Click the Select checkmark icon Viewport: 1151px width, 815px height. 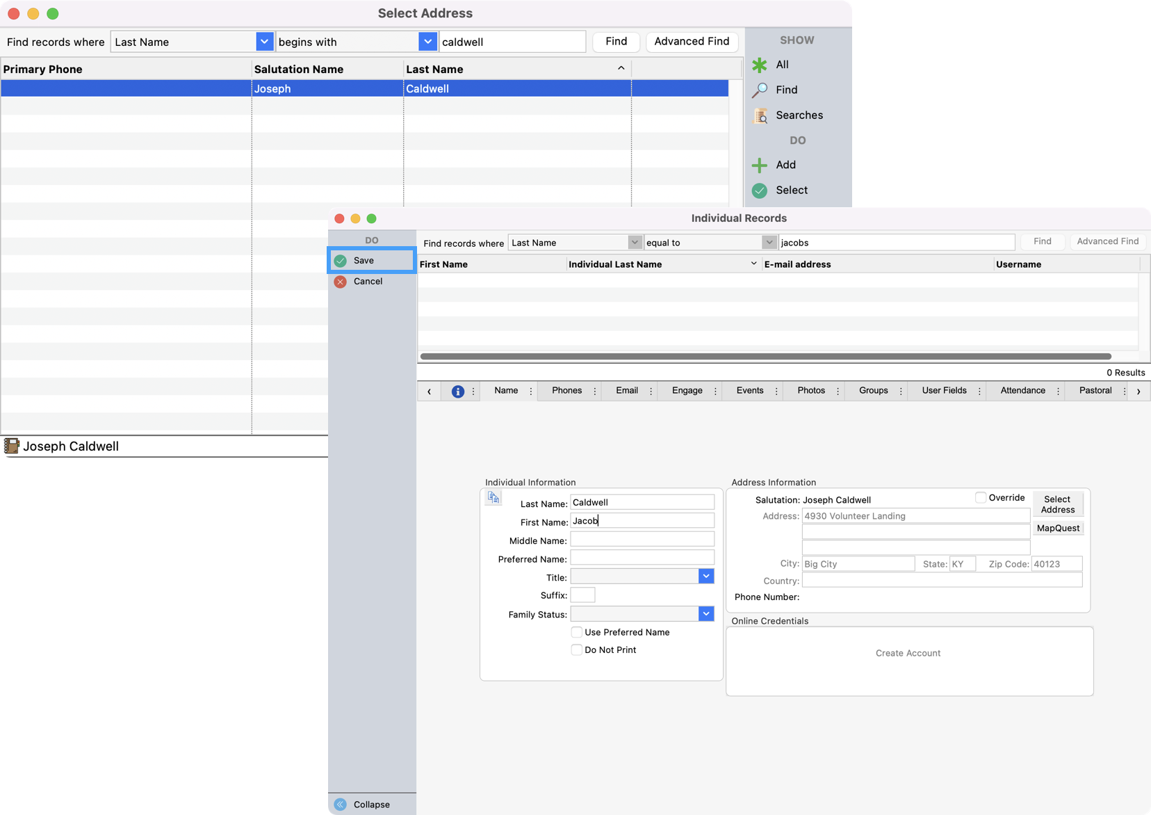click(759, 191)
